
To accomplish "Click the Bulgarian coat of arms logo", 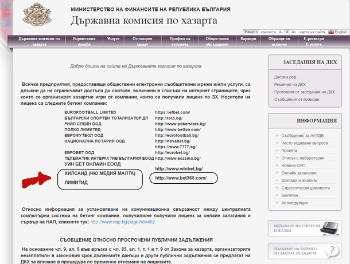I will pos(37,14).
